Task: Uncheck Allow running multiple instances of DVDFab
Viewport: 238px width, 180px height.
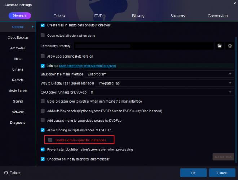Action: [43, 130]
